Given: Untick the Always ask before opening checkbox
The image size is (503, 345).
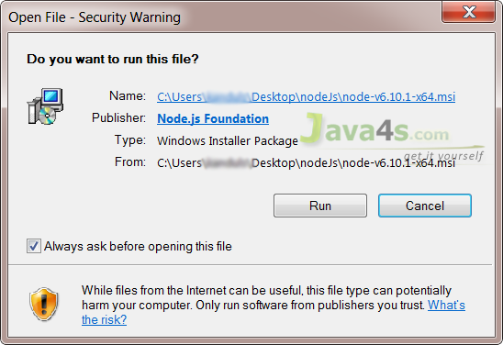Looking at the screenshot, I should click(34, 246).
